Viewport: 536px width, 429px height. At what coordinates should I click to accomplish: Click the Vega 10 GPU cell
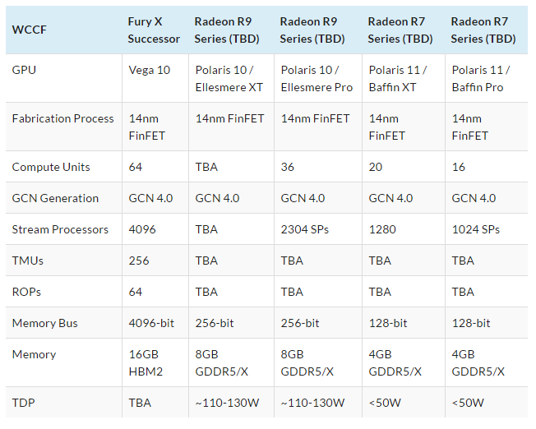(x=150, y=71)
